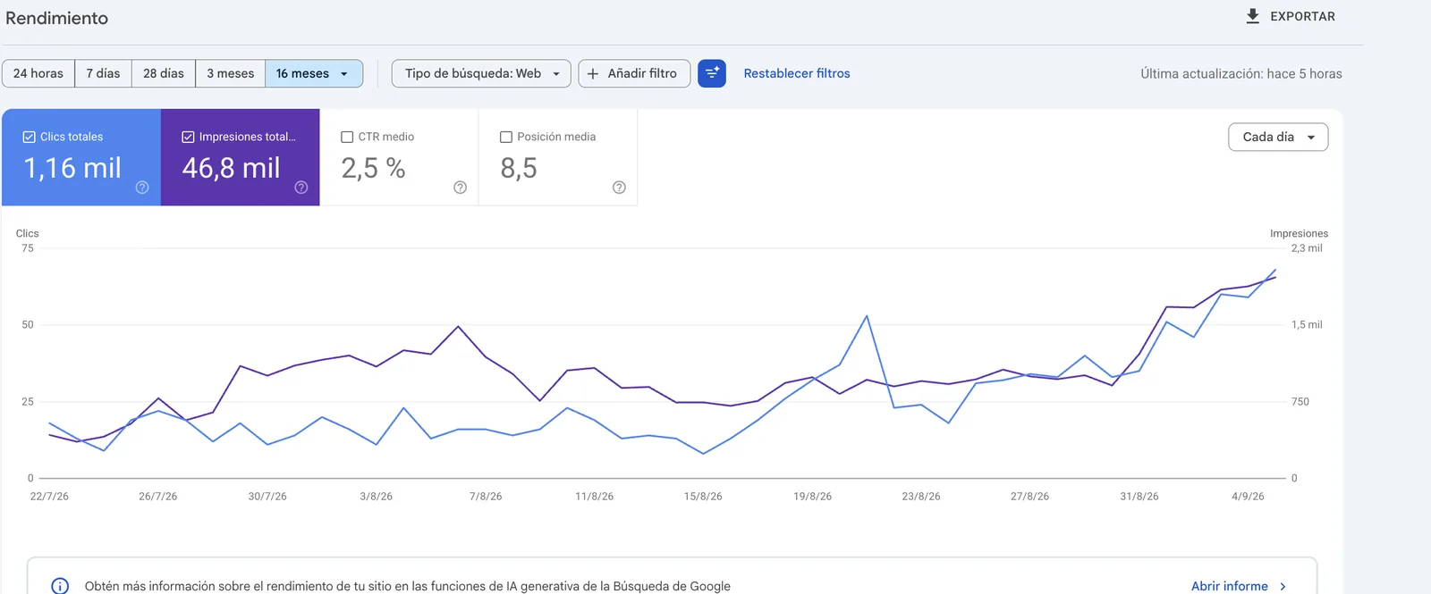Click the Obtén más información banner text
Screen dimensions: 1431x594
[x=408, y=586]
